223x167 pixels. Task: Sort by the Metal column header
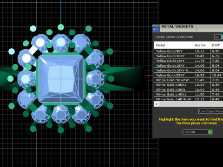173,45
